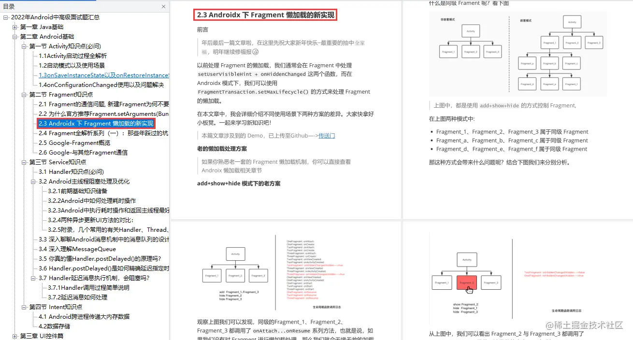The image size is (633, 340).
Task: Open 3.5 你真的懂Handler.postDelayed()的原理吗 entry
Action: click(100, 259)
